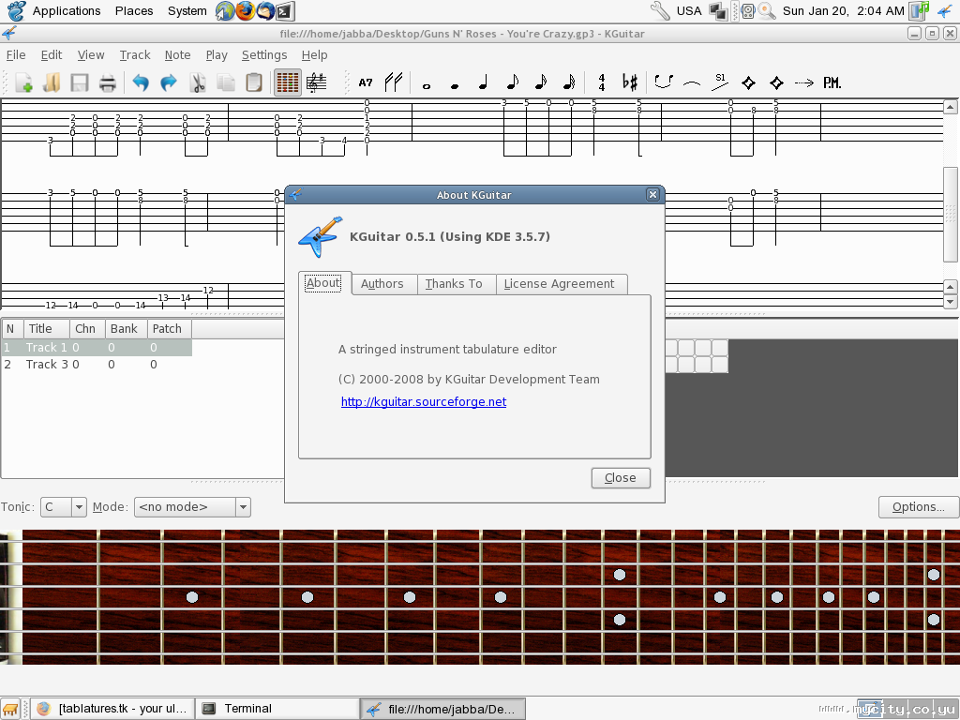Open the 4/4 time signature tool
960x720 pixels.
click(601, 82)
